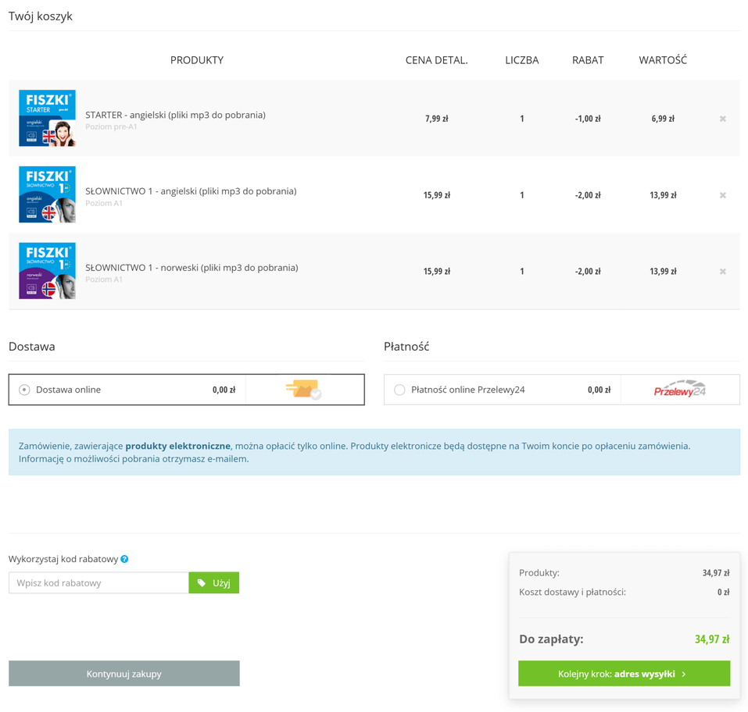Open STARTER - angielski product title link

(175, 115)
